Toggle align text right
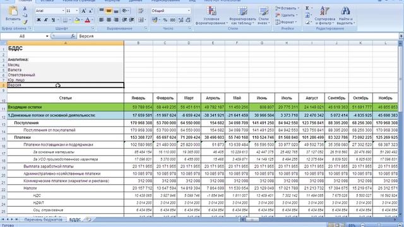The width and height of the screenshot is (404, 227). pyautogui.click(x=116, y=20)
